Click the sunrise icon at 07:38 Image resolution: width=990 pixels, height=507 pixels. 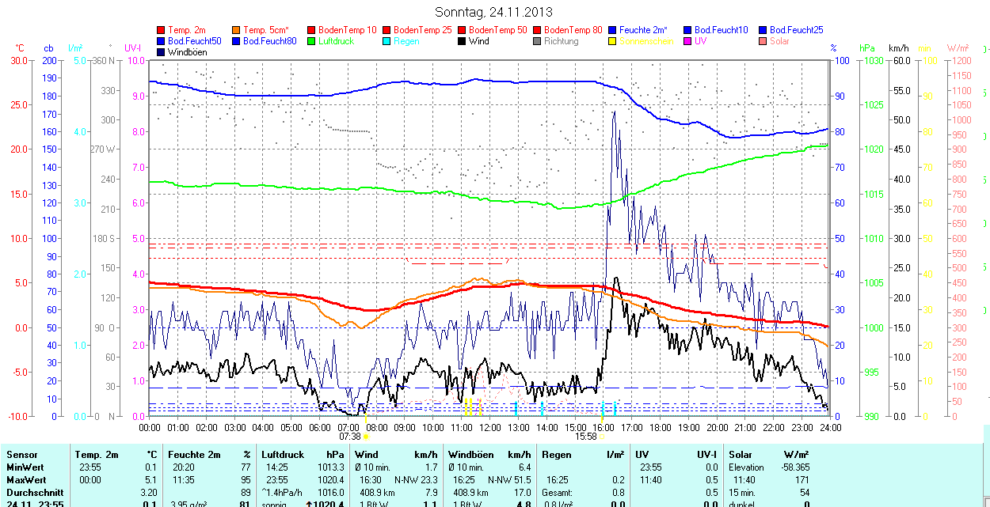pos(366,436)
